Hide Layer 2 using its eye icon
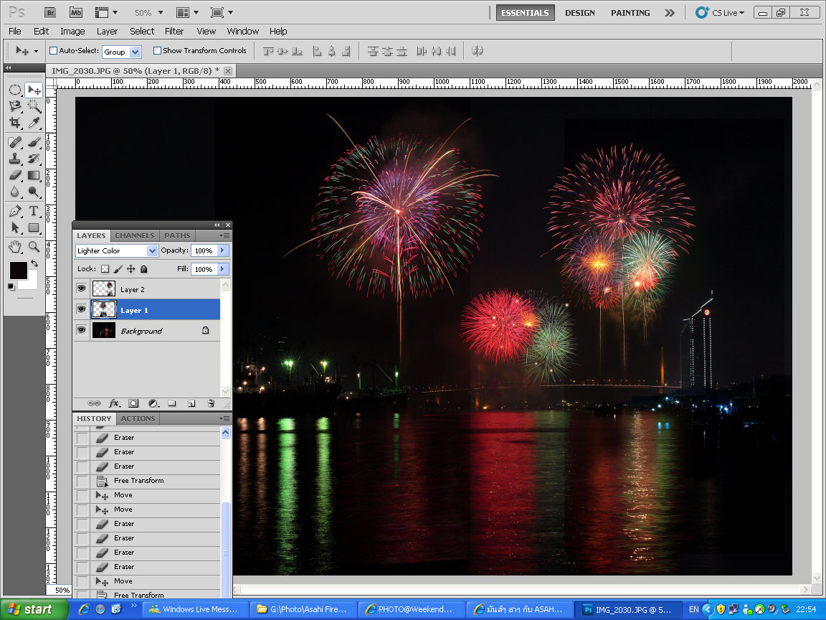 (81, 289)
